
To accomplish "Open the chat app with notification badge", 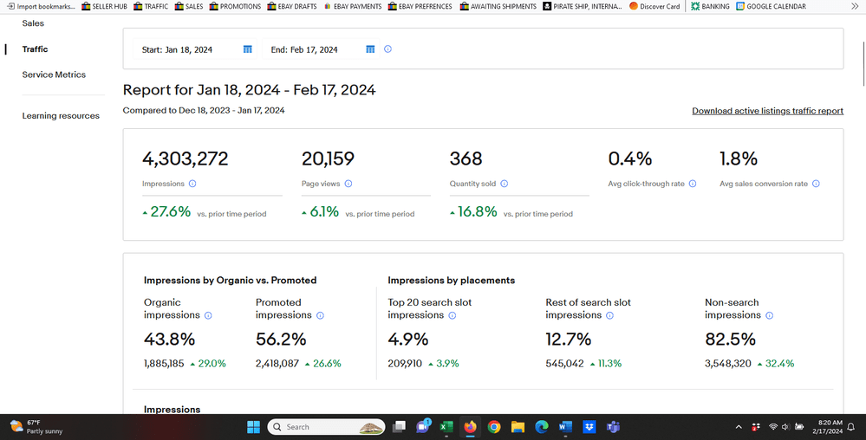I will [423, 426].
